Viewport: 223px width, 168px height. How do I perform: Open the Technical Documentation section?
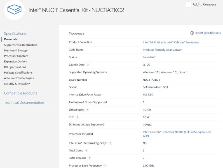point(24,102)
